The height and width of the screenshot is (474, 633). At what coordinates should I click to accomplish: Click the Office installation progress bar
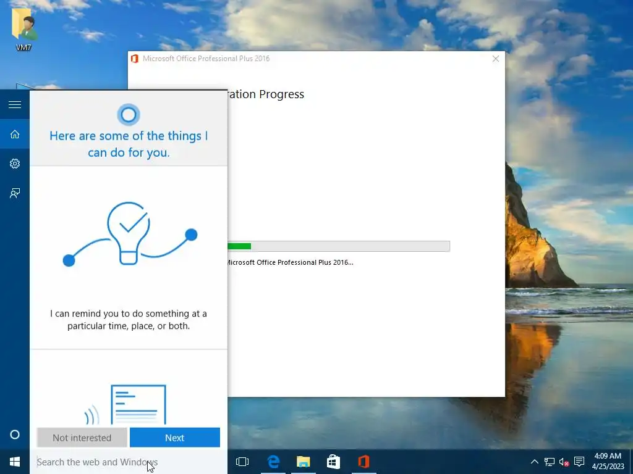coord(338,246)
